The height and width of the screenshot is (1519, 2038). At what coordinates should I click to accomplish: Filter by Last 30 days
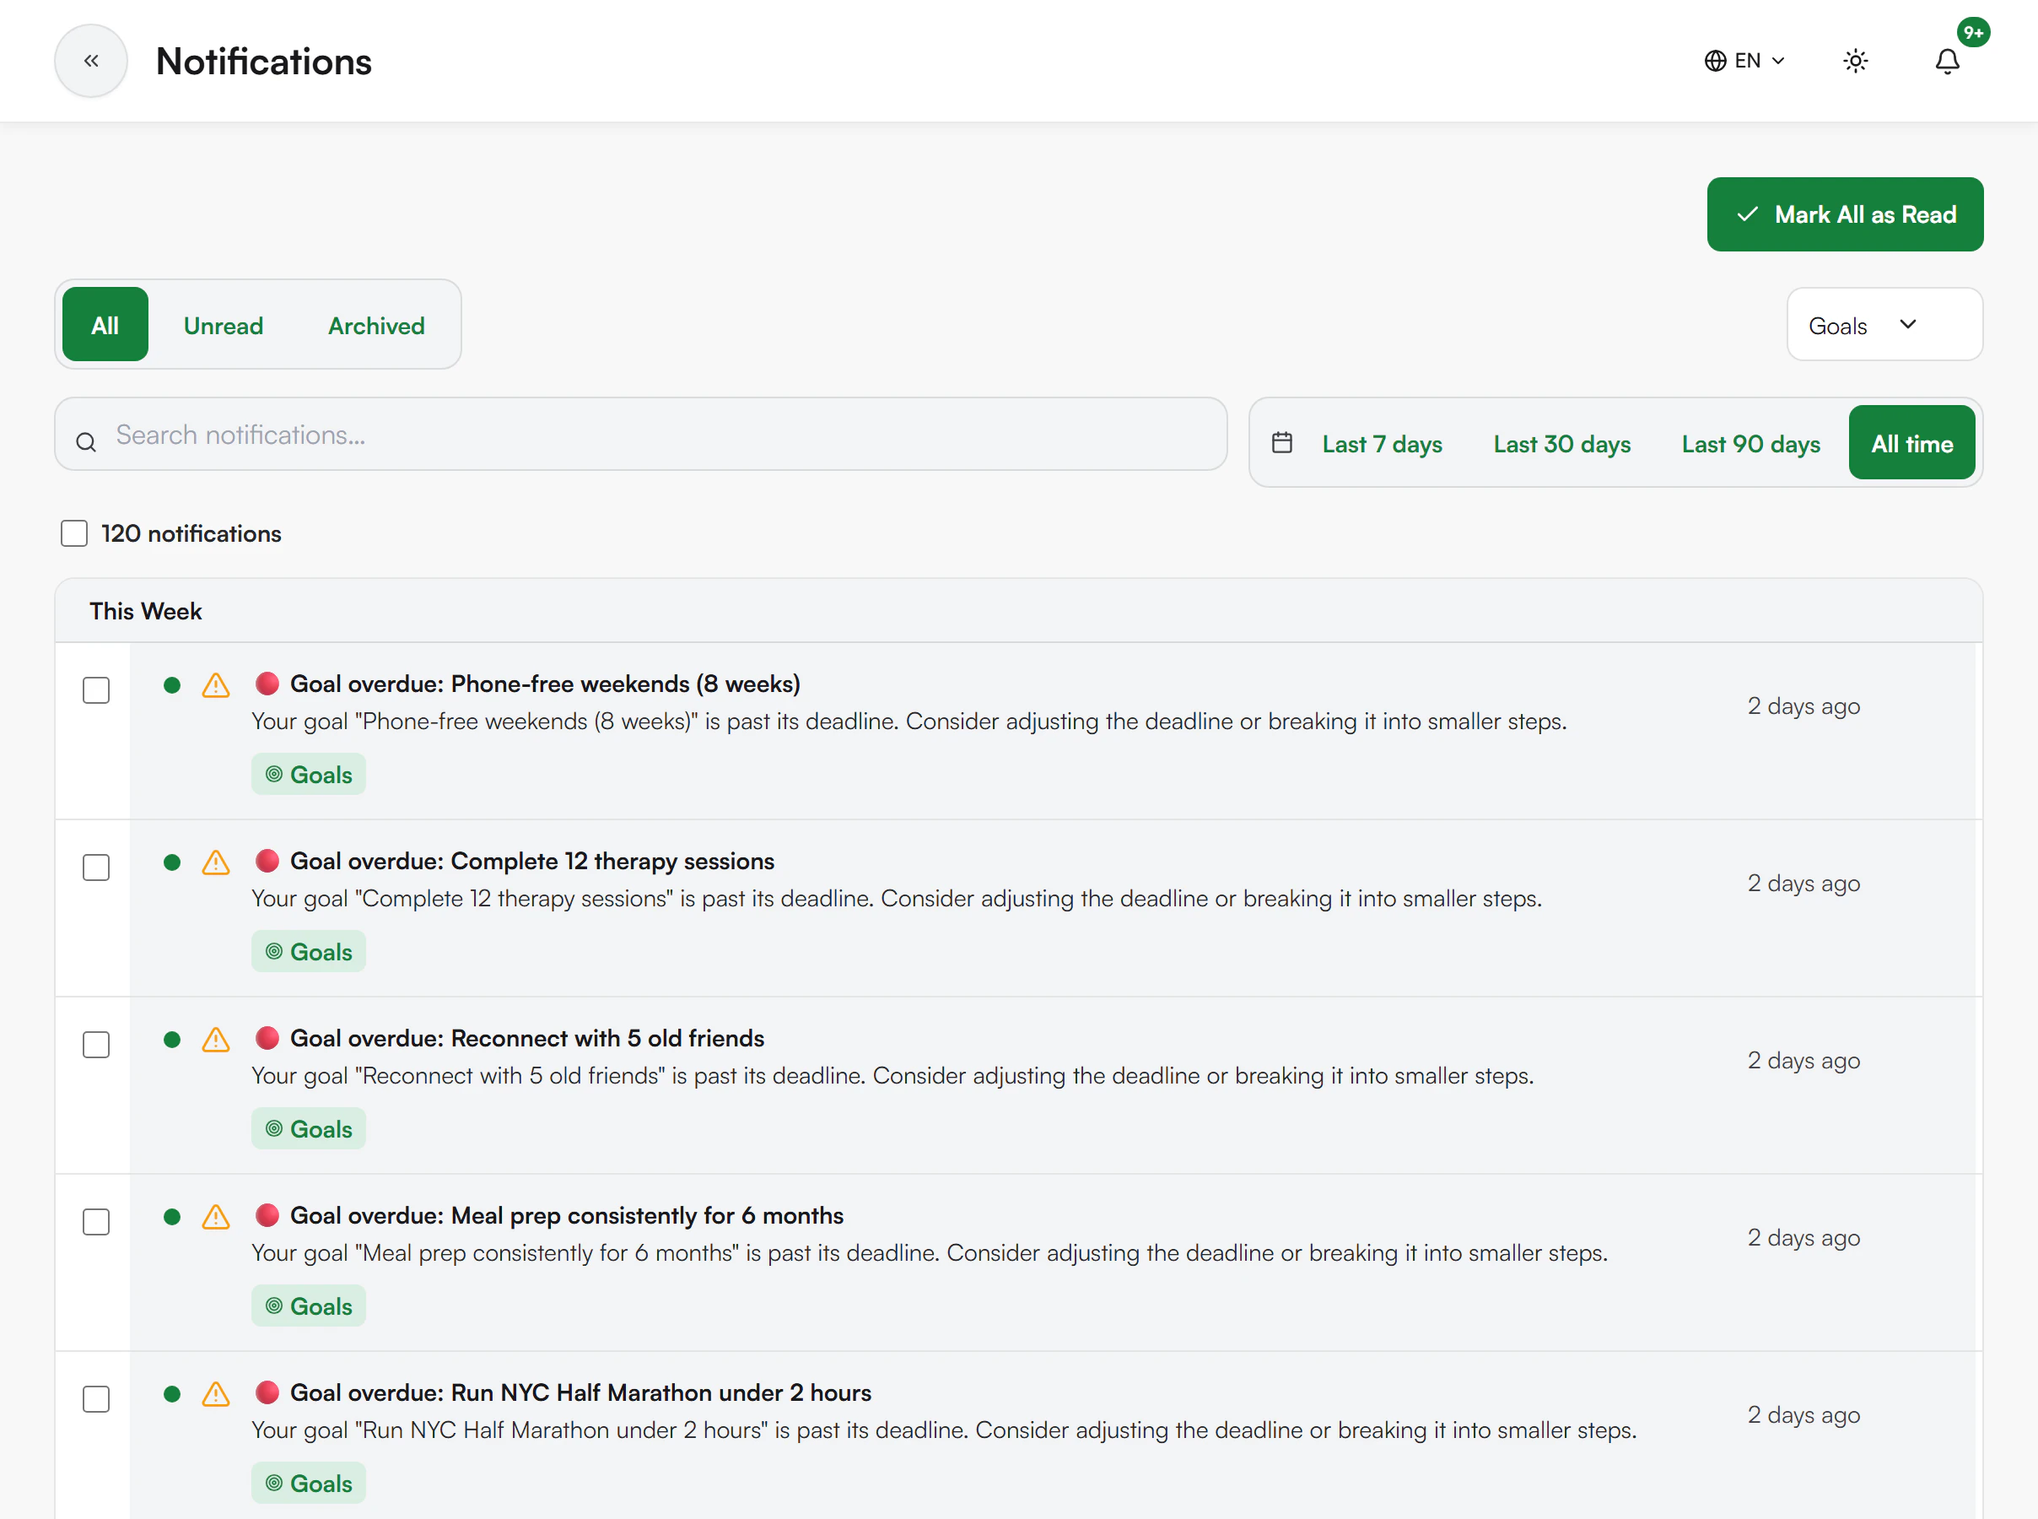coord(1562,443)
